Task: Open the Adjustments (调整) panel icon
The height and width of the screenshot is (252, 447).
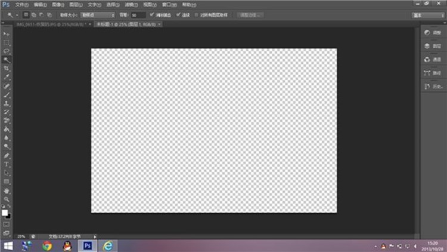Action: (433, 32)
